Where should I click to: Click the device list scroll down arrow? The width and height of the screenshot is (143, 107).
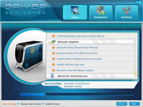coord(135,78)
